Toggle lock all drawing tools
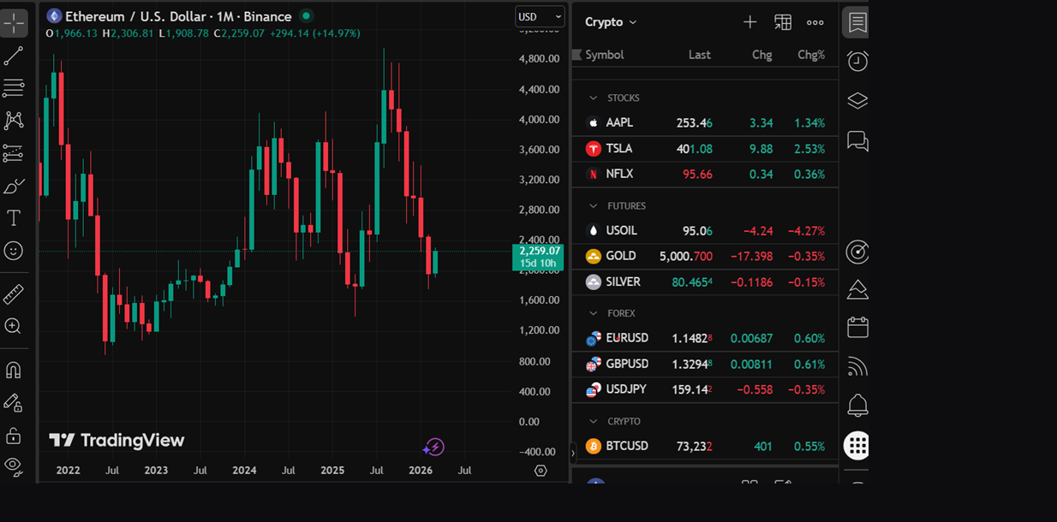1057x522 pixels. (x=14, y=435)
